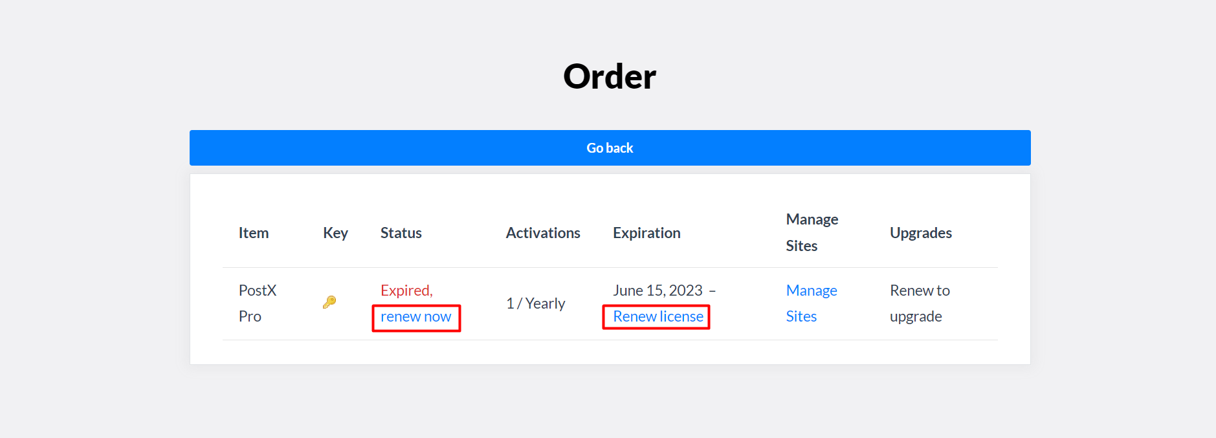Click the Activations column header

point(542,233)
